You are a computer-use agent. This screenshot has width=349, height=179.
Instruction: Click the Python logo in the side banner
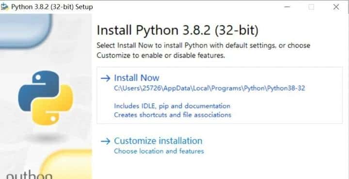coord(46,98)
